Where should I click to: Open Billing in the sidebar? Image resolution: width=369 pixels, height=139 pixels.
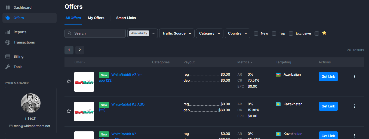pyautogui.click(x=29, y=56)
